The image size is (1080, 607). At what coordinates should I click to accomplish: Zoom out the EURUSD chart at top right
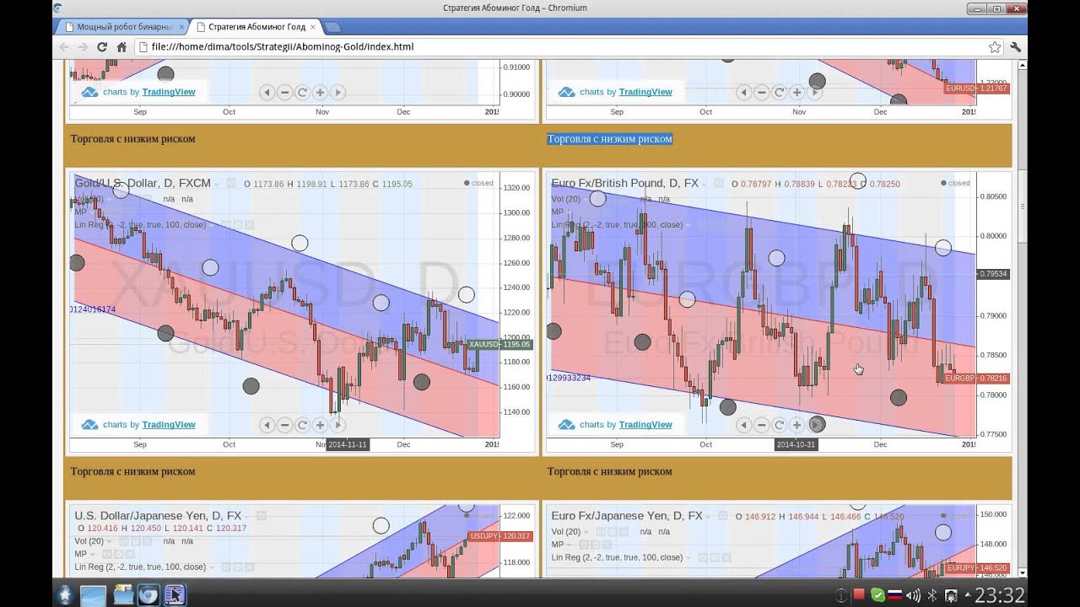point(761,93)
